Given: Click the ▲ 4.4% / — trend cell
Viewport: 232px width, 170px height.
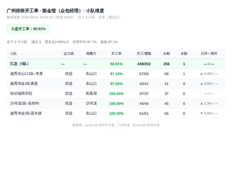Looking at the screenshot, I should click(209, 74).
